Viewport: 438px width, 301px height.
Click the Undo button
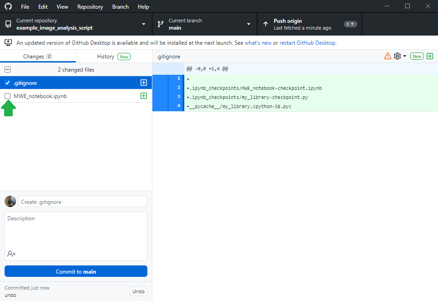click(138, 291)
